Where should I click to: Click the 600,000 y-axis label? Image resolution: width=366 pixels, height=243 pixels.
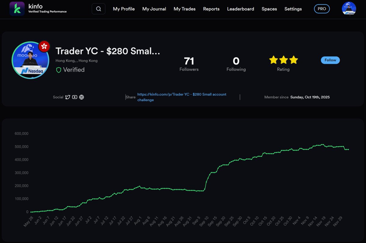pos(22,134)
